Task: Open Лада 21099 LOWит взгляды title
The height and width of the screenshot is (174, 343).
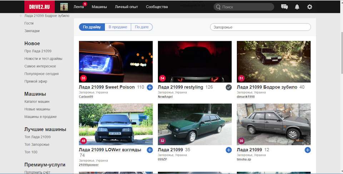Action: click(x=110, y=150)
